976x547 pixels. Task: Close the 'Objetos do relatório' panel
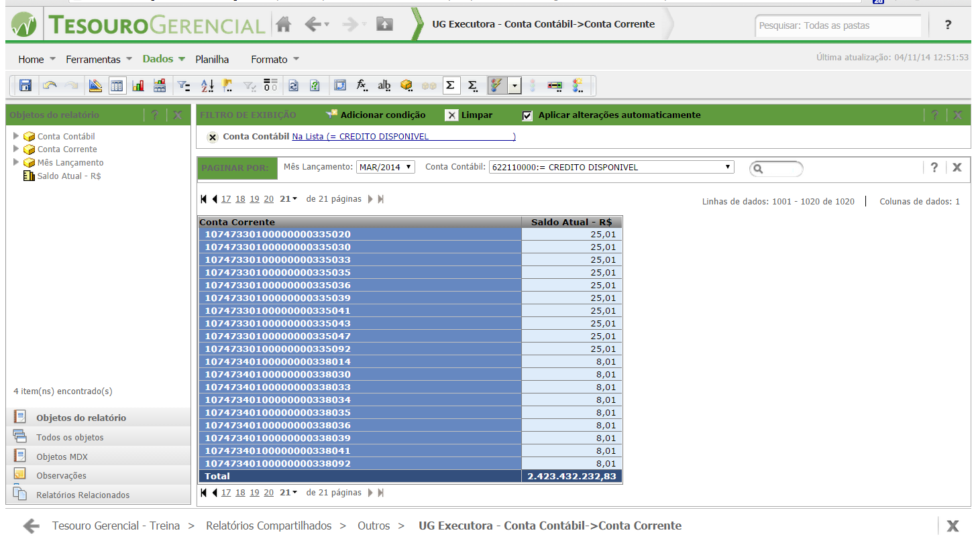(x=177, y=115)
